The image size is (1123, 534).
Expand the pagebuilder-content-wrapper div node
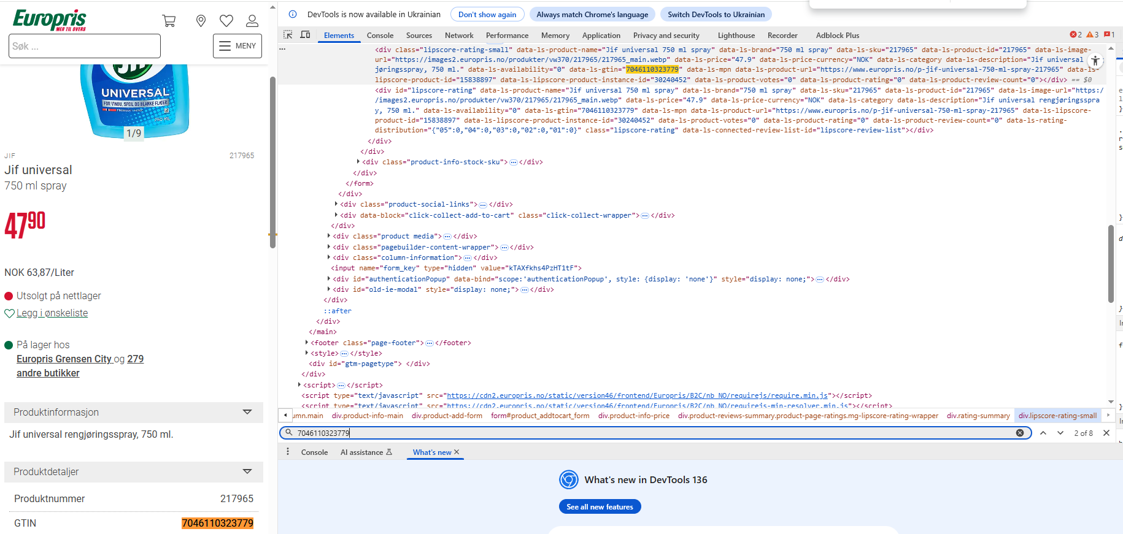tap(329, 247)
